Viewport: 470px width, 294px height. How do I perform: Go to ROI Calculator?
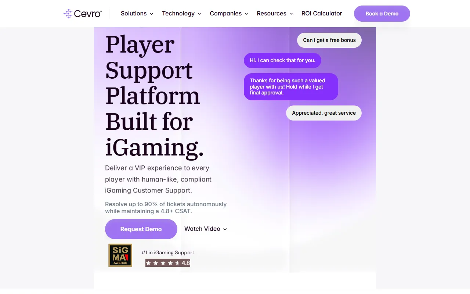click(x=322, y=14)
